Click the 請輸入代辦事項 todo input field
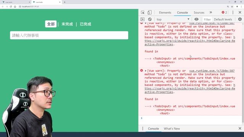The width and height of the screenshot is (244, 137). 69,35
